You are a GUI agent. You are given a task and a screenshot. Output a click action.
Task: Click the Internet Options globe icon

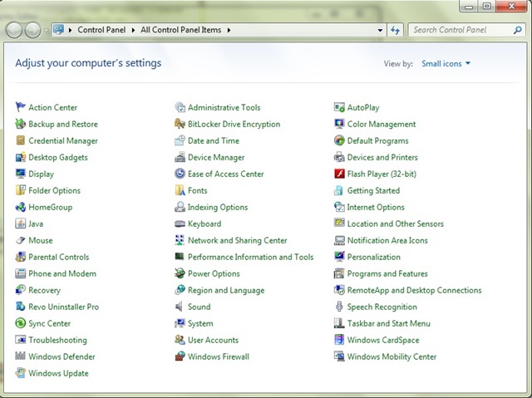click(339, 207)
